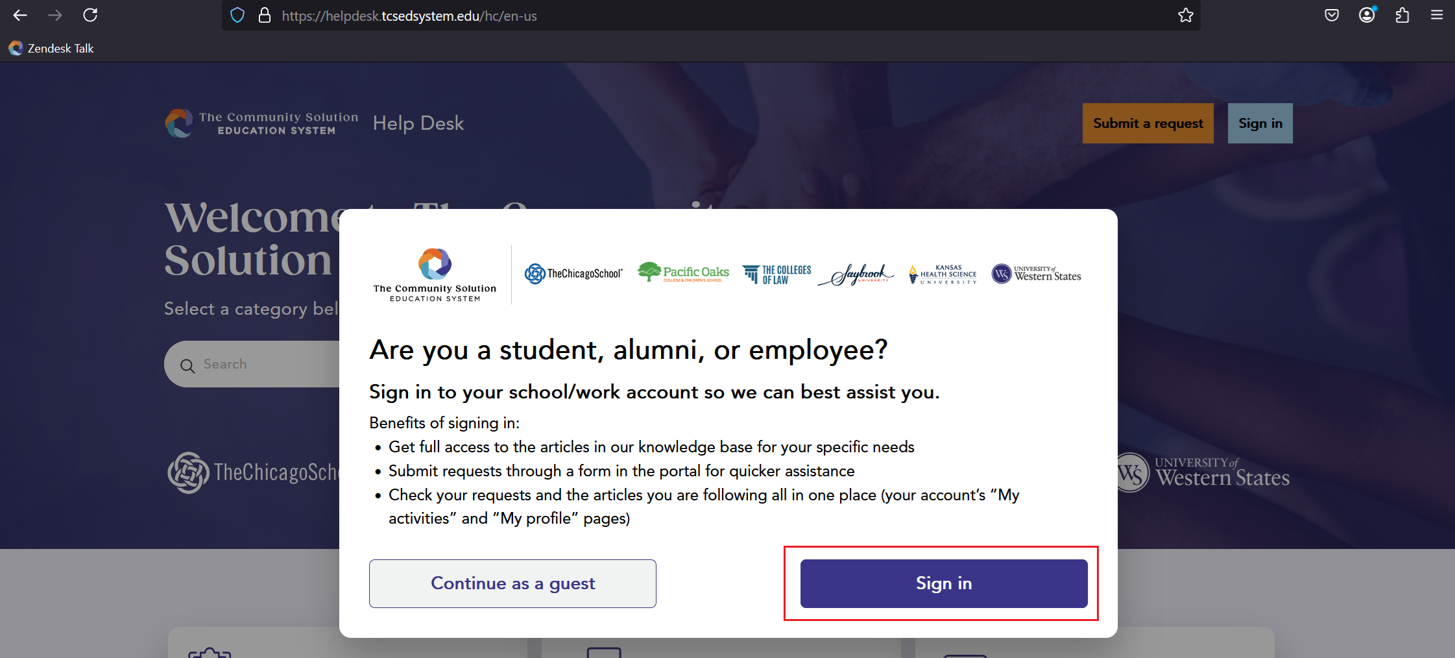
Task: Click the Submit a request button
Action: pyautogui.click(x=1148, y=123)
